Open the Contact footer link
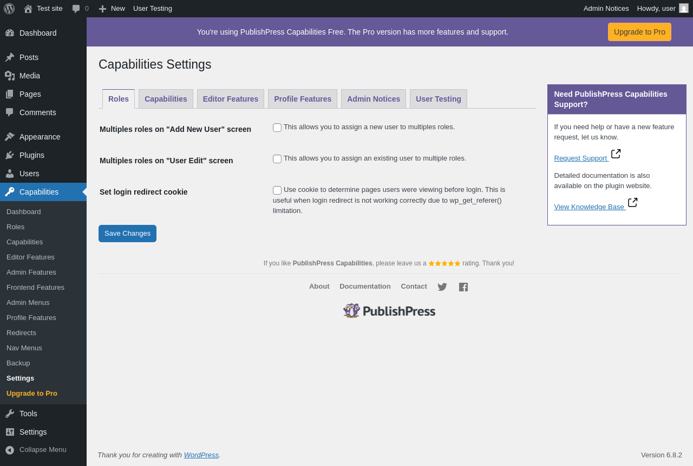 [414, 287]
